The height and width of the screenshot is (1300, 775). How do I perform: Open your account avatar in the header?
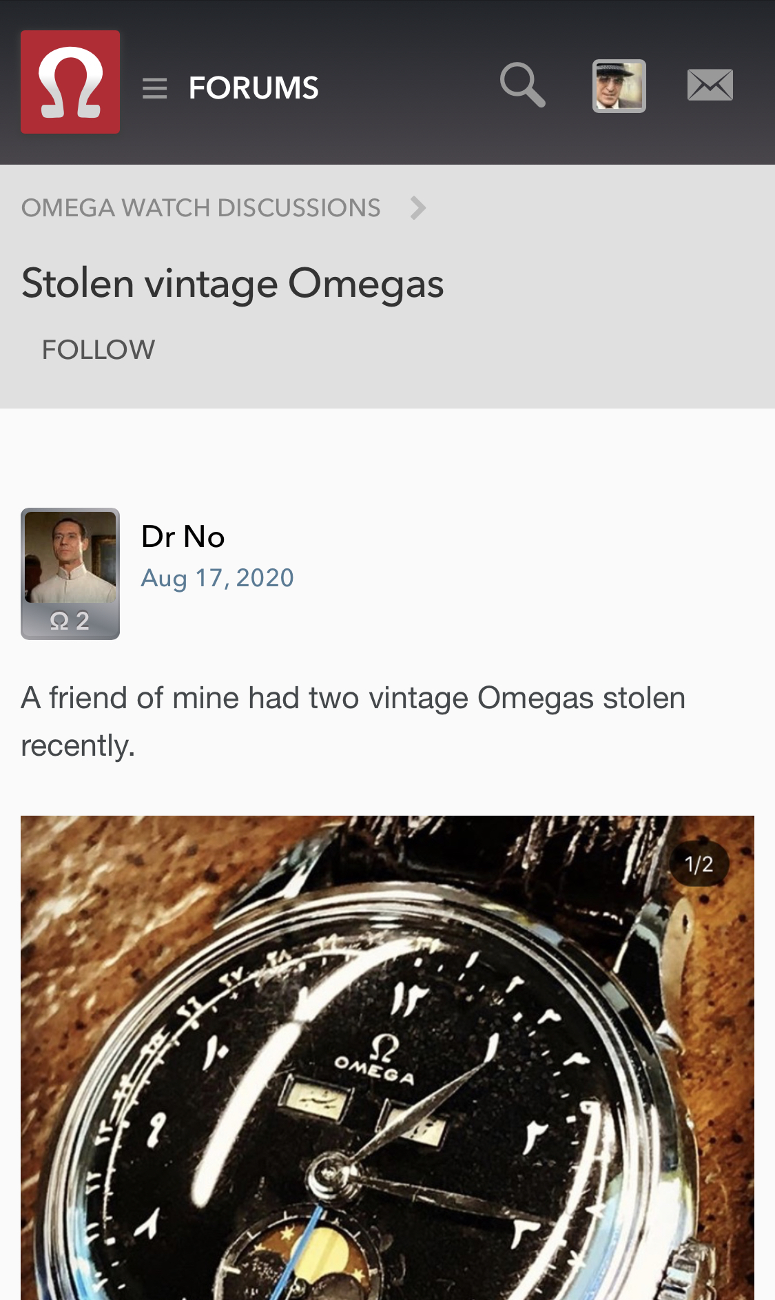(619, 86)
